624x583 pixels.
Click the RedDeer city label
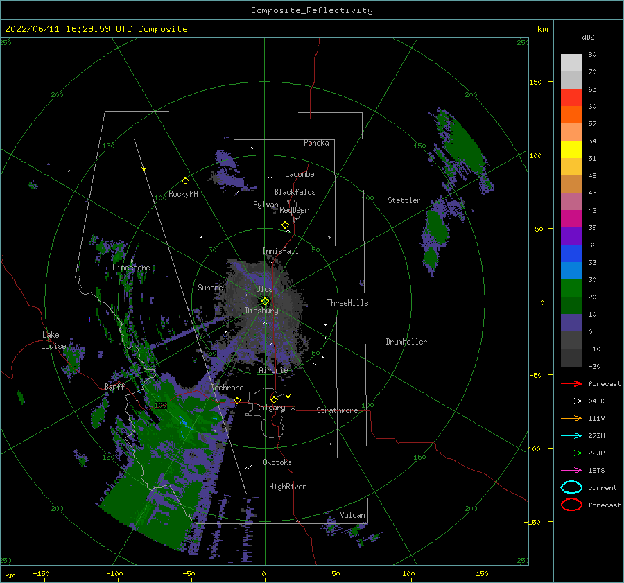pyautogui.click(x=294, y=210)
